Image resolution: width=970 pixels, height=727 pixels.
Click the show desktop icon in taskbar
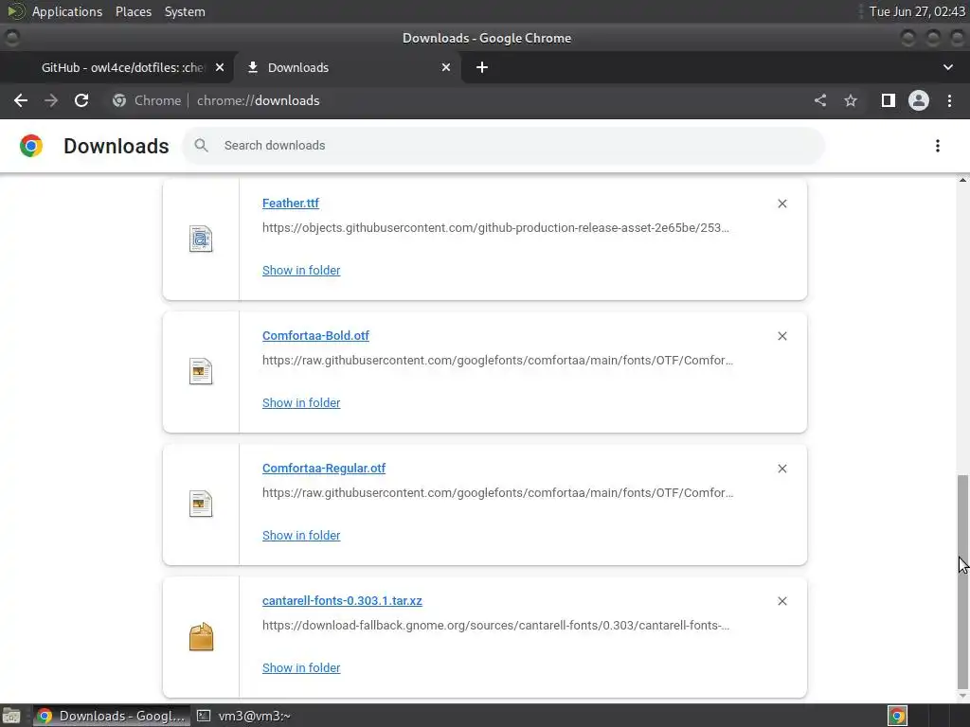(x=11, y=716)
